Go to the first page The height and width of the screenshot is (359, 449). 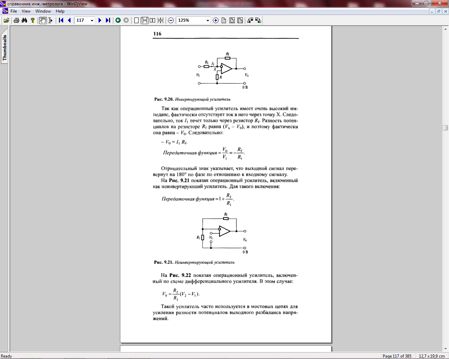point(61,20)
